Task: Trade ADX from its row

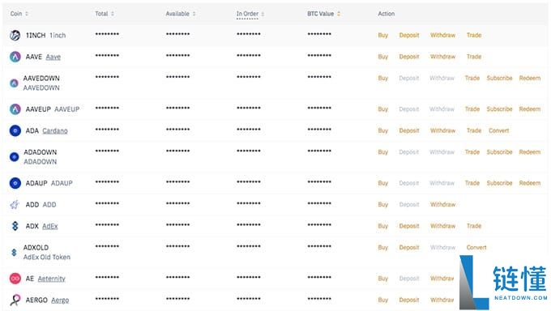Action: coord(474,226)
